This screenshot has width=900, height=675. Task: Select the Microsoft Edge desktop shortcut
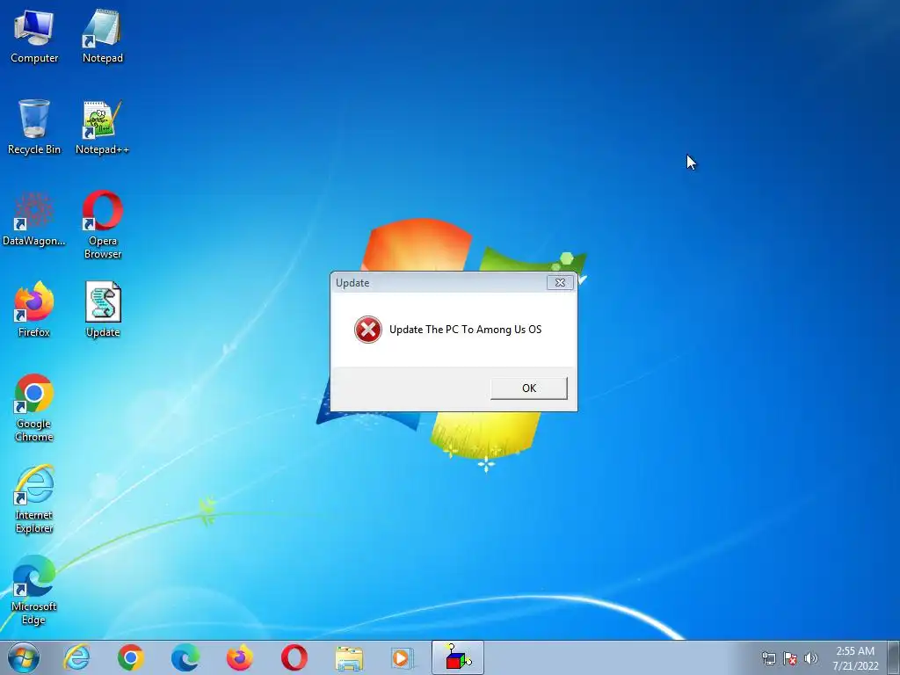point(34,591)
